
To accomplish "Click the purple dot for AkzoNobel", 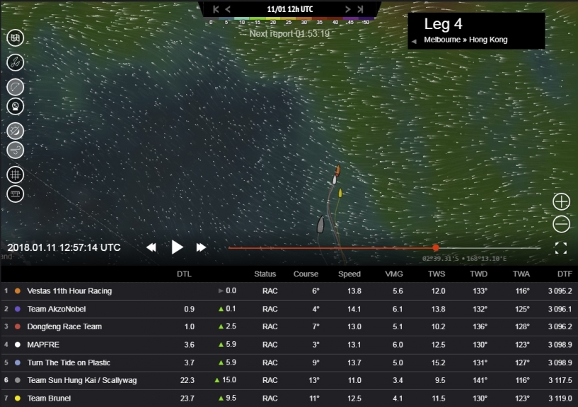I will 17,309.
